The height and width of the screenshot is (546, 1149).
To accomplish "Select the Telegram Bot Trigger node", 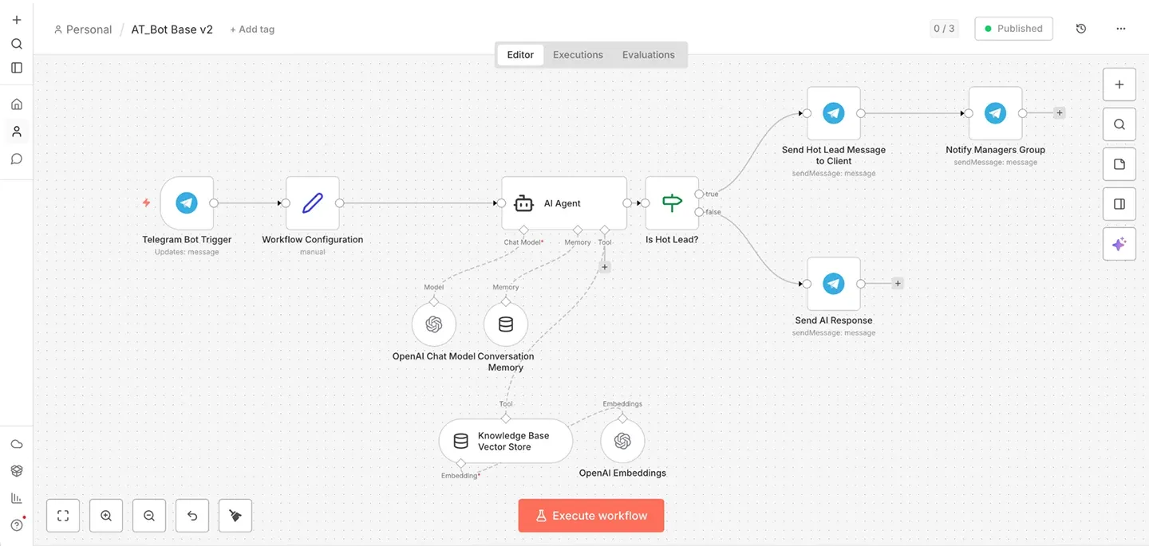I will coord(187,203).
